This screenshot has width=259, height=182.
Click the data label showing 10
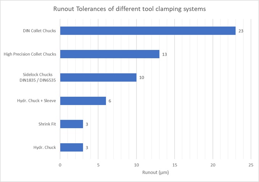coord(142,78)
